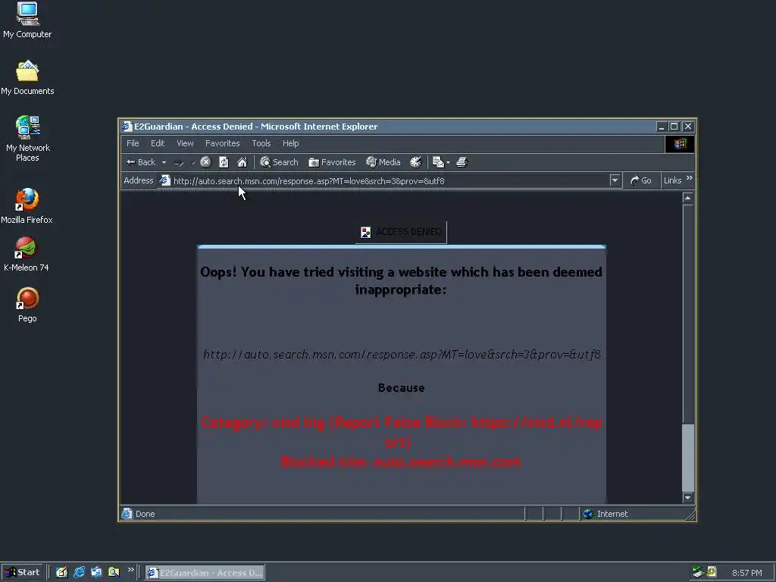Click the first Quick Launch icon beside Start

[61, 573]
